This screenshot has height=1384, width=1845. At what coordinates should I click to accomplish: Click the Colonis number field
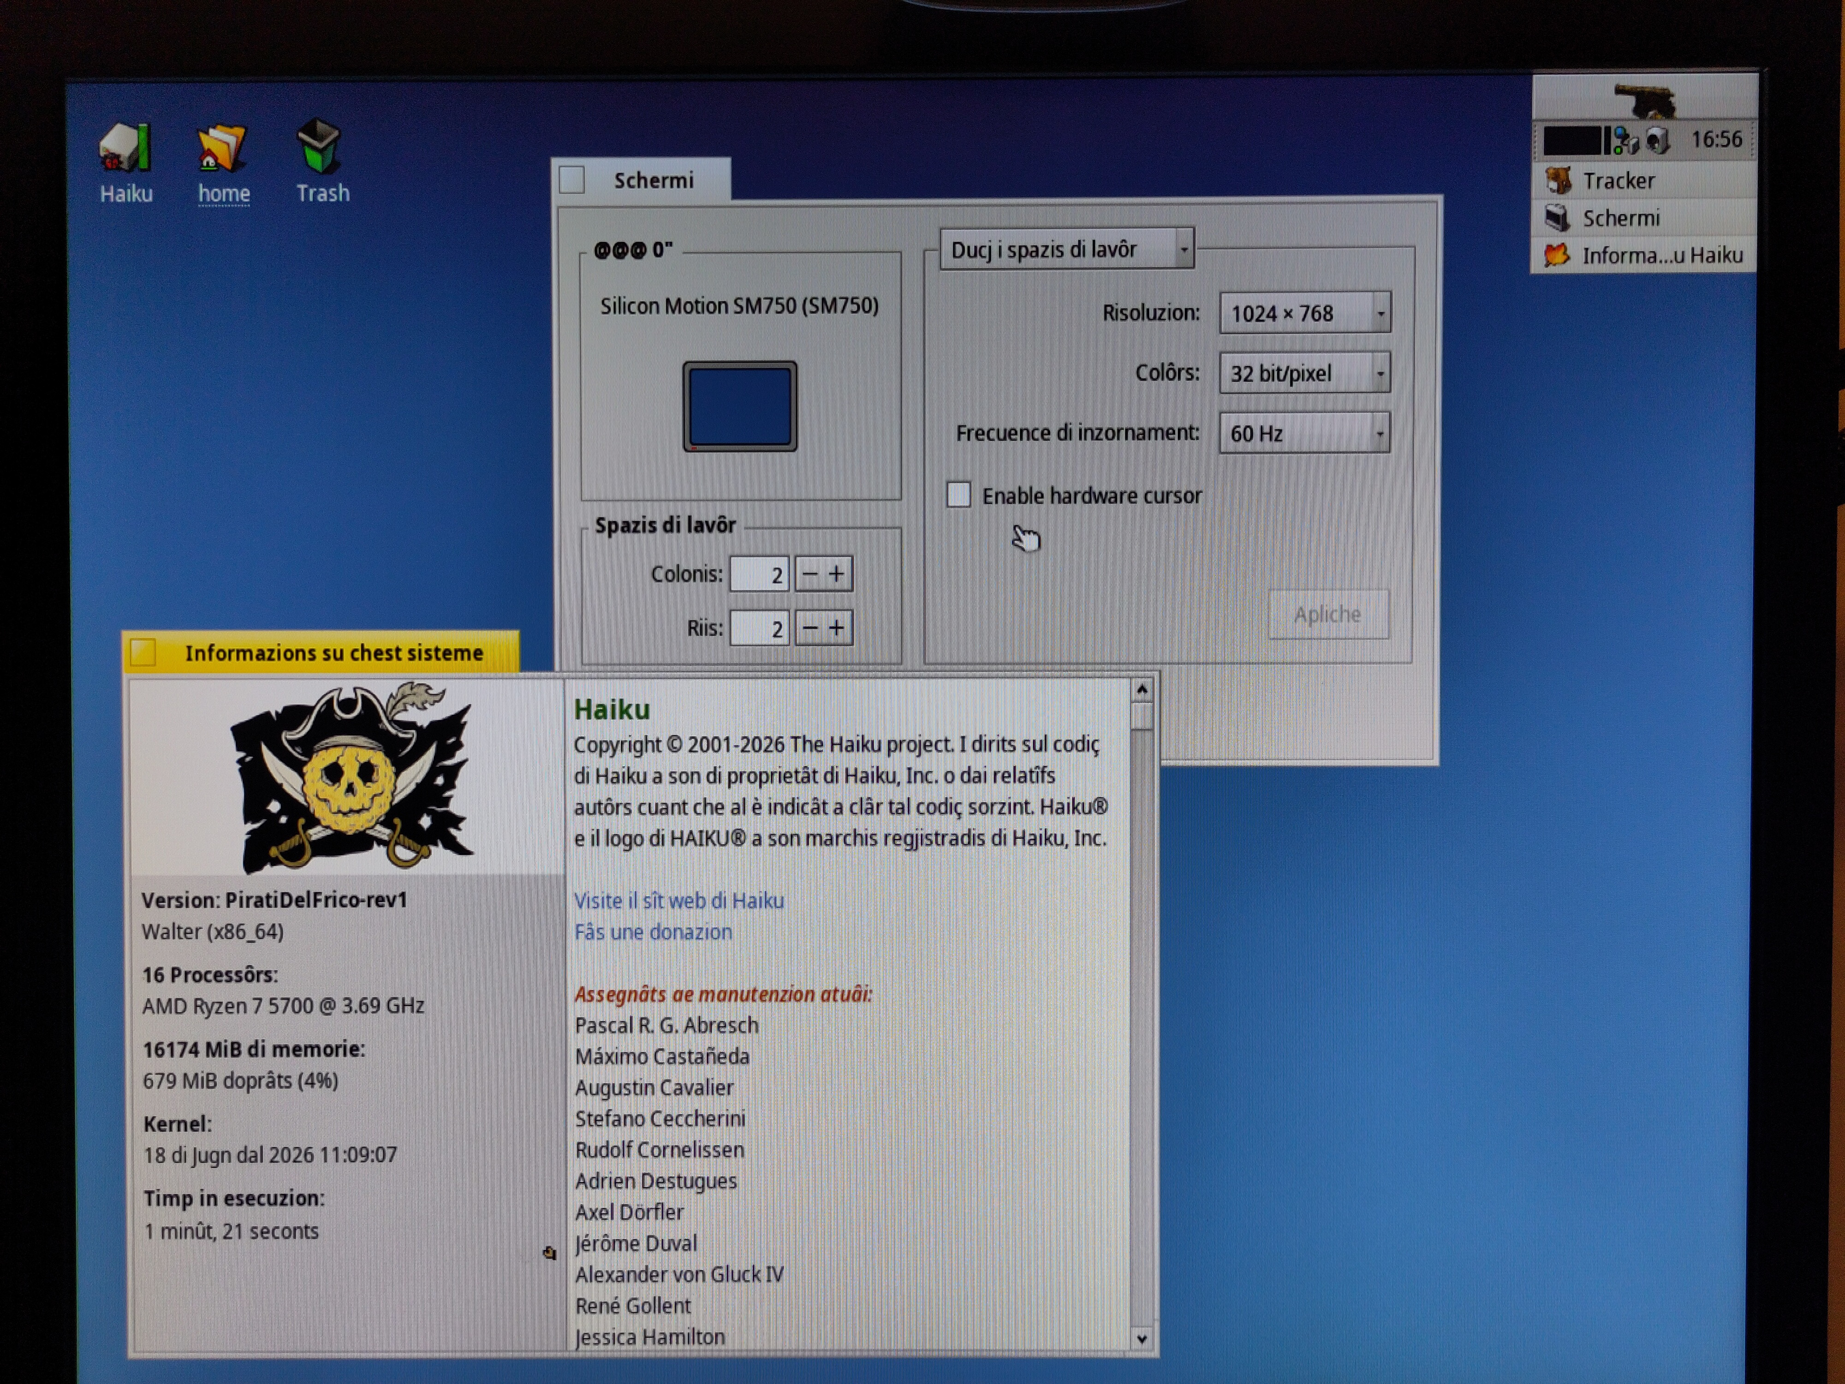click(759, 575)
